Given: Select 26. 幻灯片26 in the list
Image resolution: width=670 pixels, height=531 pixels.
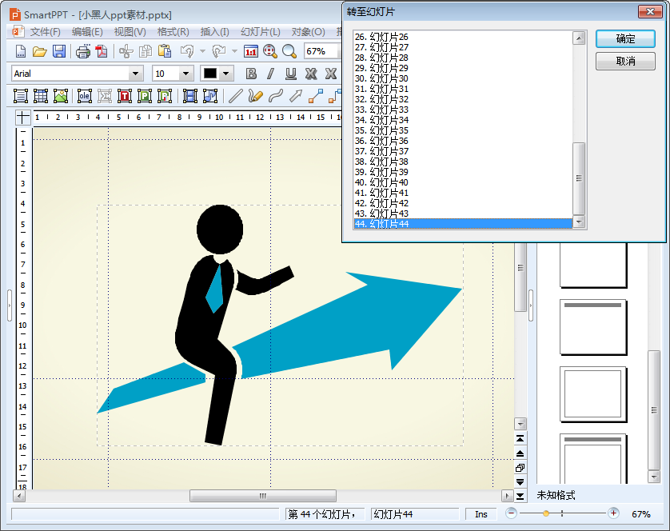Looking at the screenshot, I should (463, 37).
